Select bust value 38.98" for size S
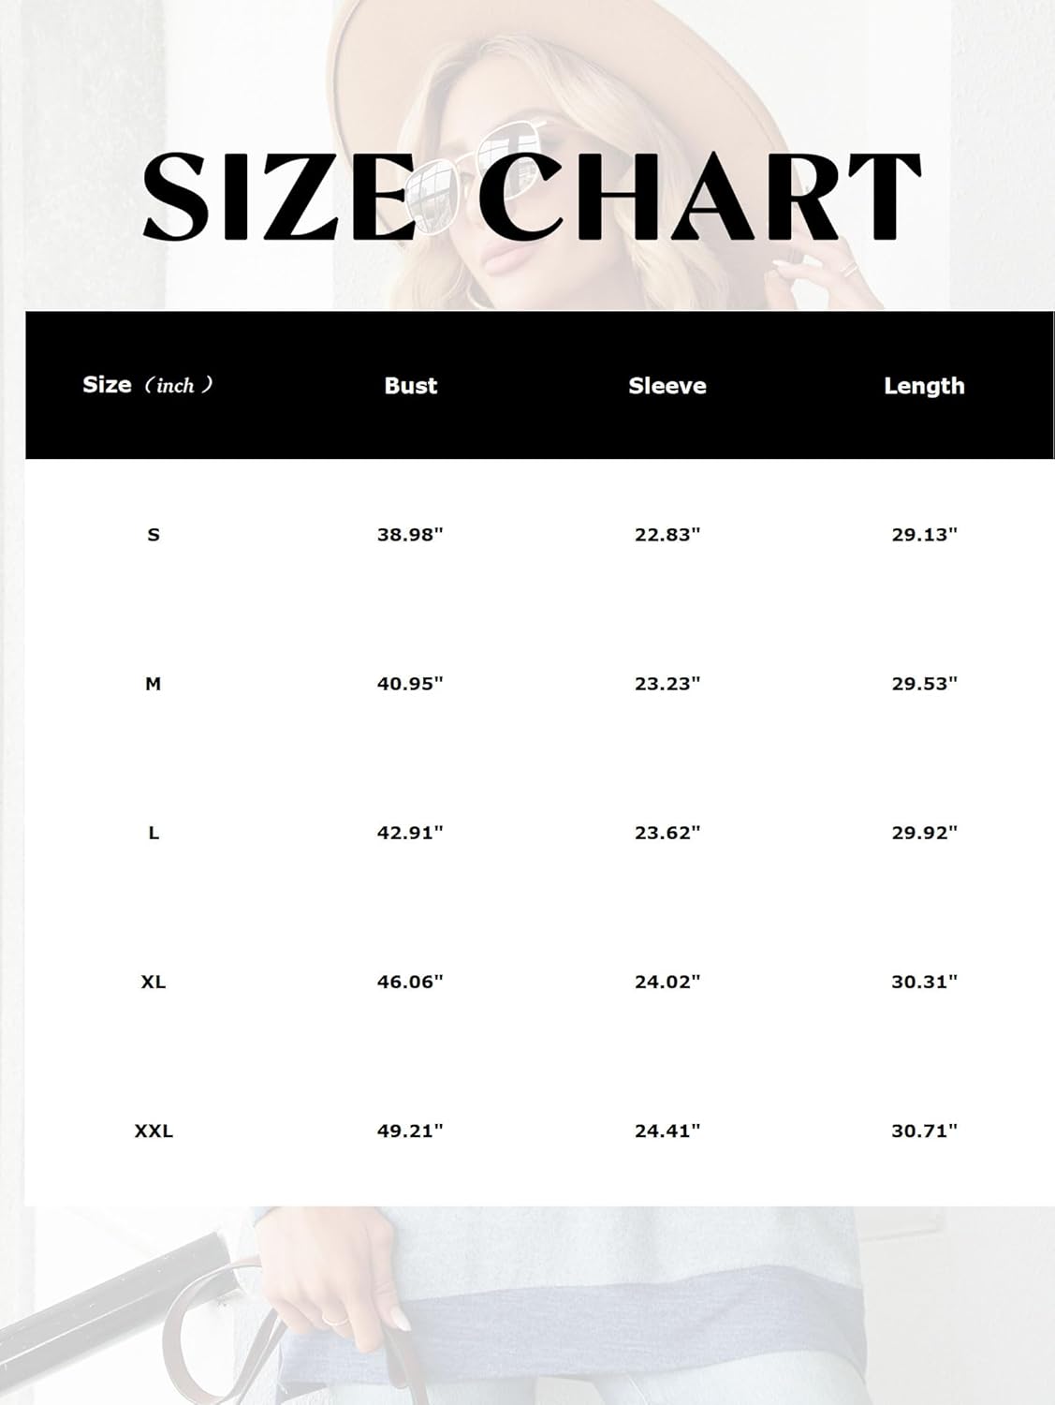Viewport: 1055px width, 1405px height. (410, 535)
